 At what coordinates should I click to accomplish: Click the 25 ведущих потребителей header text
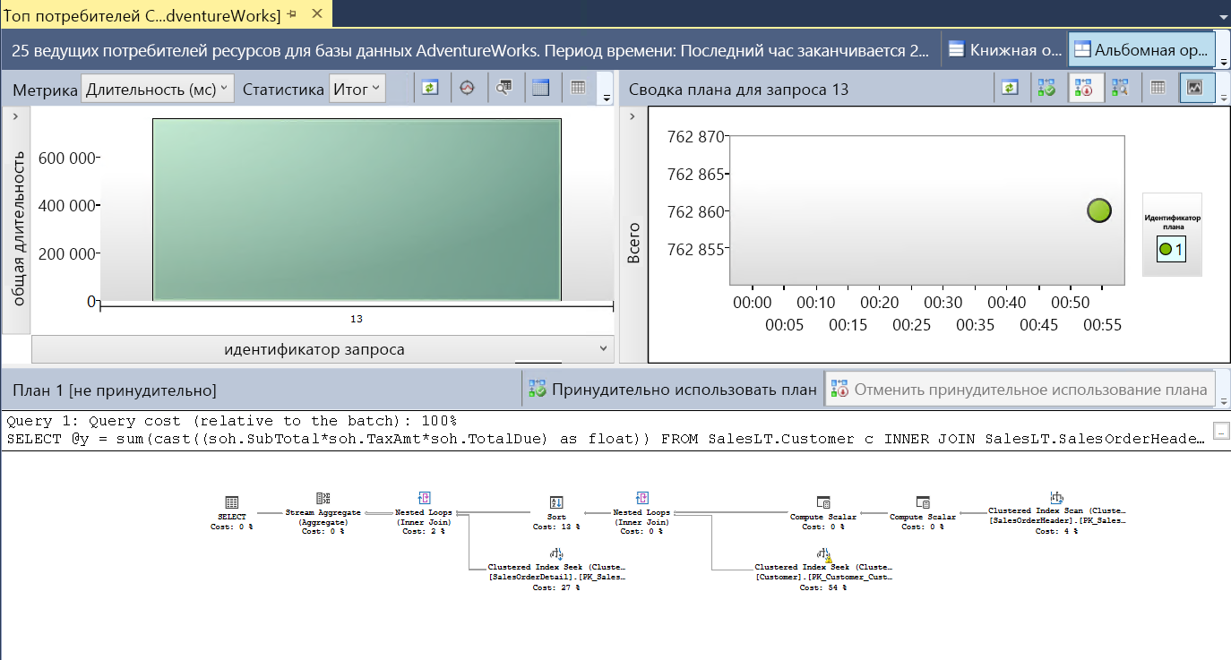470,50
